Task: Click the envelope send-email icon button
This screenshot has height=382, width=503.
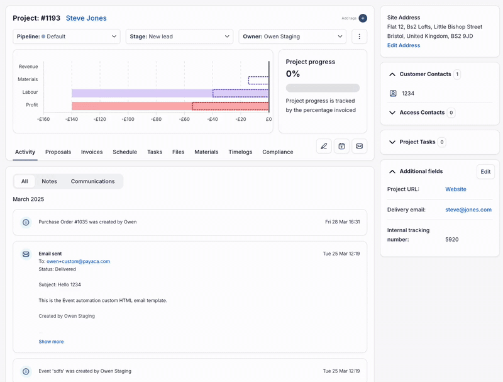Action: coord(359,146)
